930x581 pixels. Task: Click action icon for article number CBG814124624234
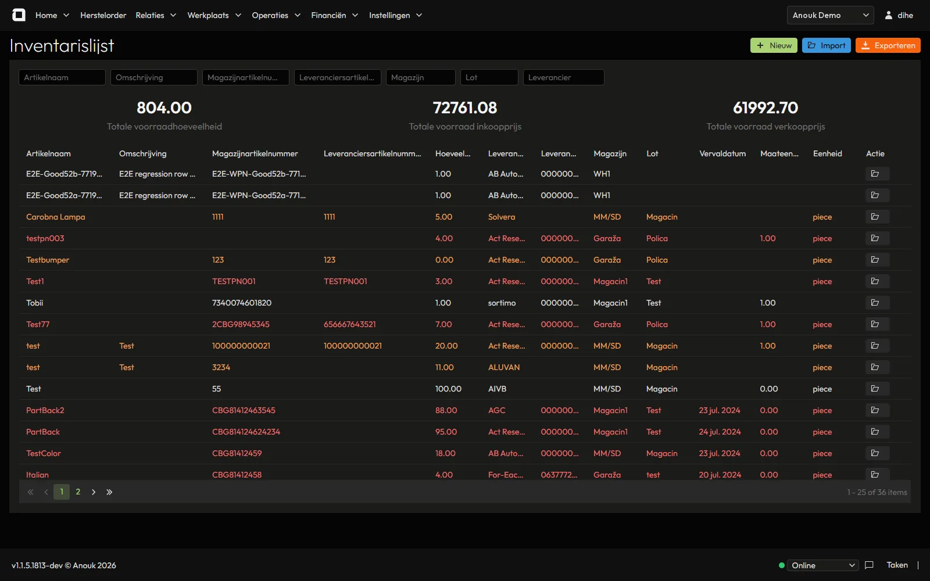(877, 432)
